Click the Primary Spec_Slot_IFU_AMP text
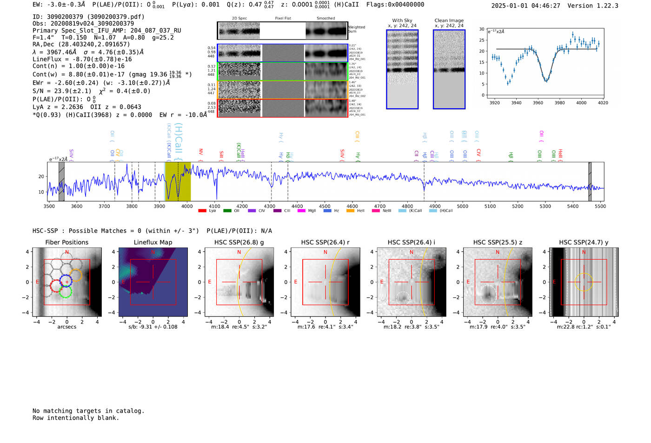This screenshot has width=651, height=443. coord(107,31)
